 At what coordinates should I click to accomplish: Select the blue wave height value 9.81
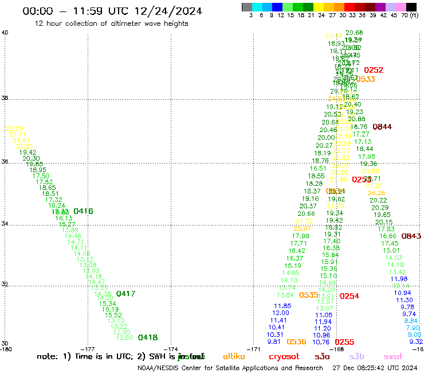274,341
